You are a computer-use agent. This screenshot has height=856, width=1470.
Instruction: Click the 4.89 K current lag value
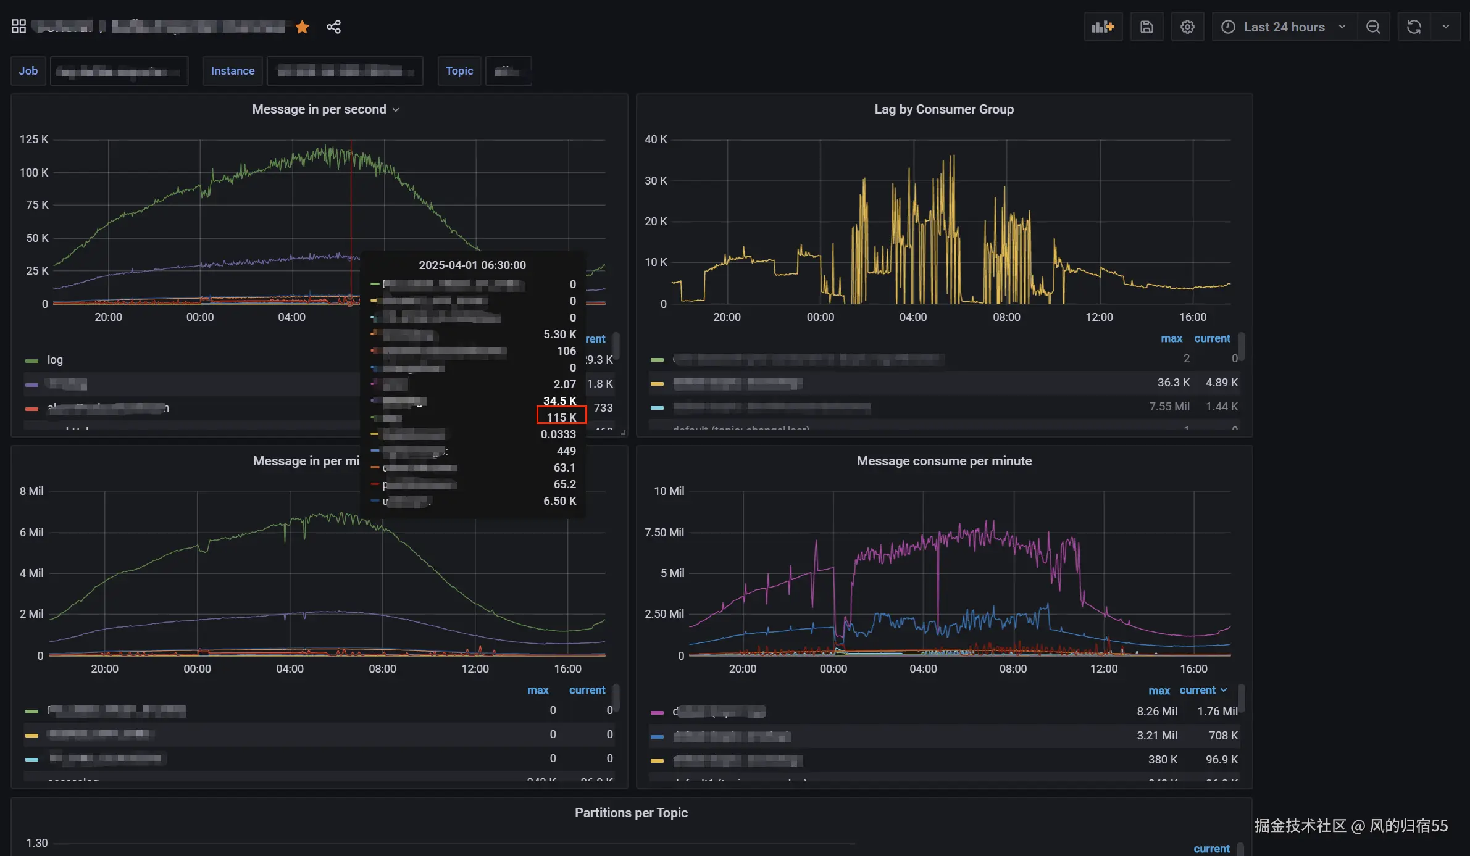(x=1222, y=383)
